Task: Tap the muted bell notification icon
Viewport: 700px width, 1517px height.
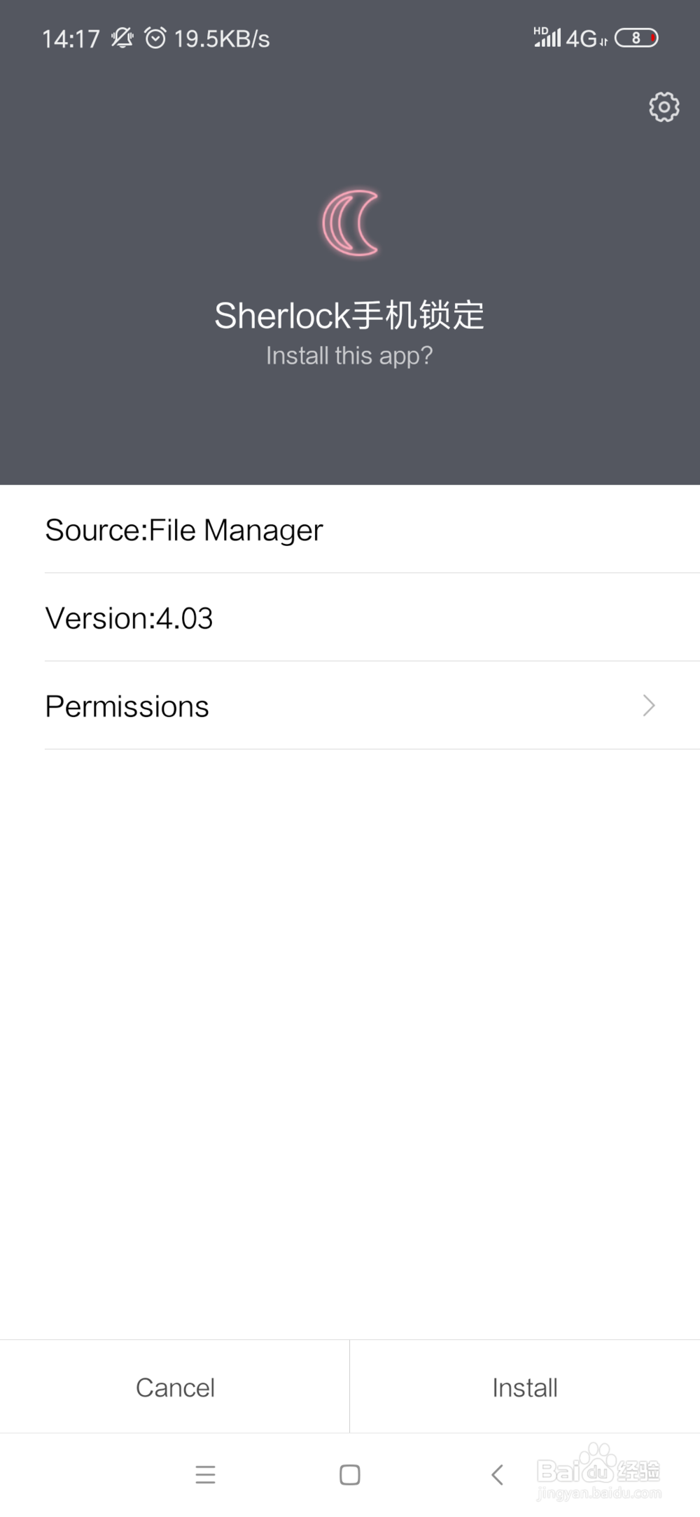Action: tap(122, 38)
